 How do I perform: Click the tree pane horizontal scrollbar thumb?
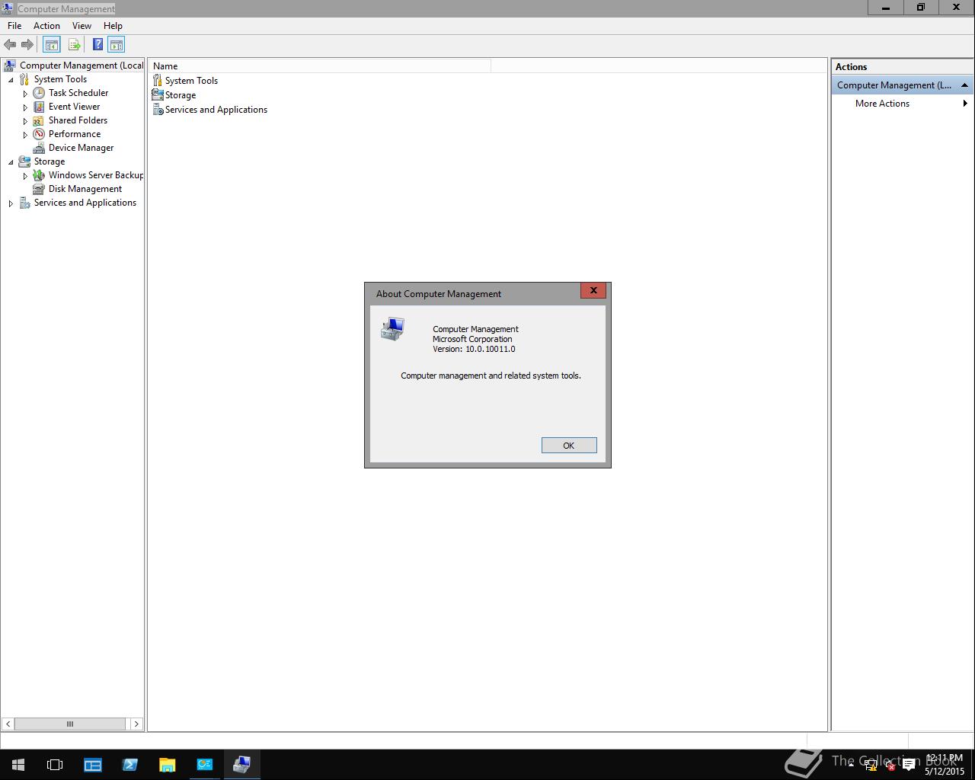(x=70, y=724)
